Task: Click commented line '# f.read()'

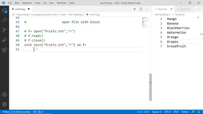Action: (x=34, y=36)
